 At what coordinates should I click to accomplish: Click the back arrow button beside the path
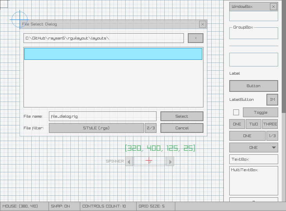pyautogui.click(x=195, y=38)
